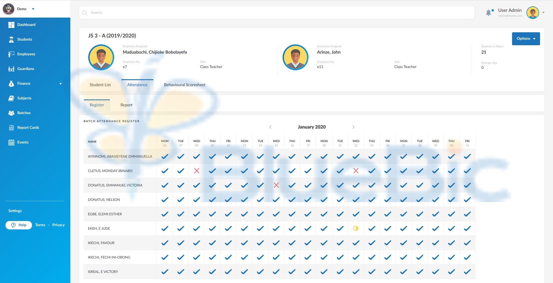Click the school logo beside Demo
Screen dimensions: 553x283
click(9, 9)
